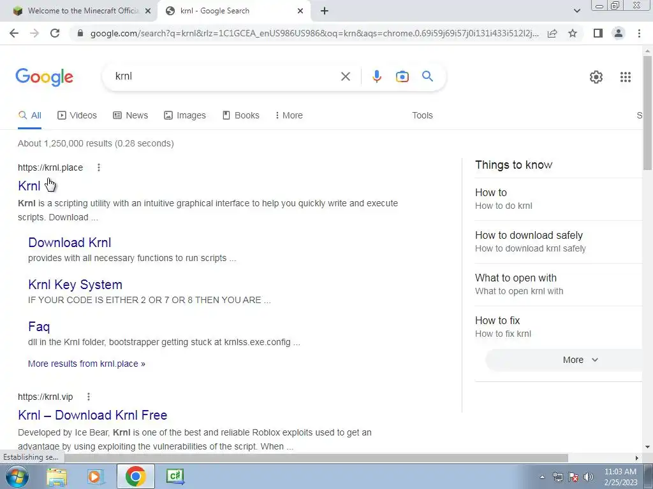Click the scroll-right arrow of horizontal scrollbar
The height and width of the screenshot is (489, 653).
pyautogui.click(x=636, y=458)
